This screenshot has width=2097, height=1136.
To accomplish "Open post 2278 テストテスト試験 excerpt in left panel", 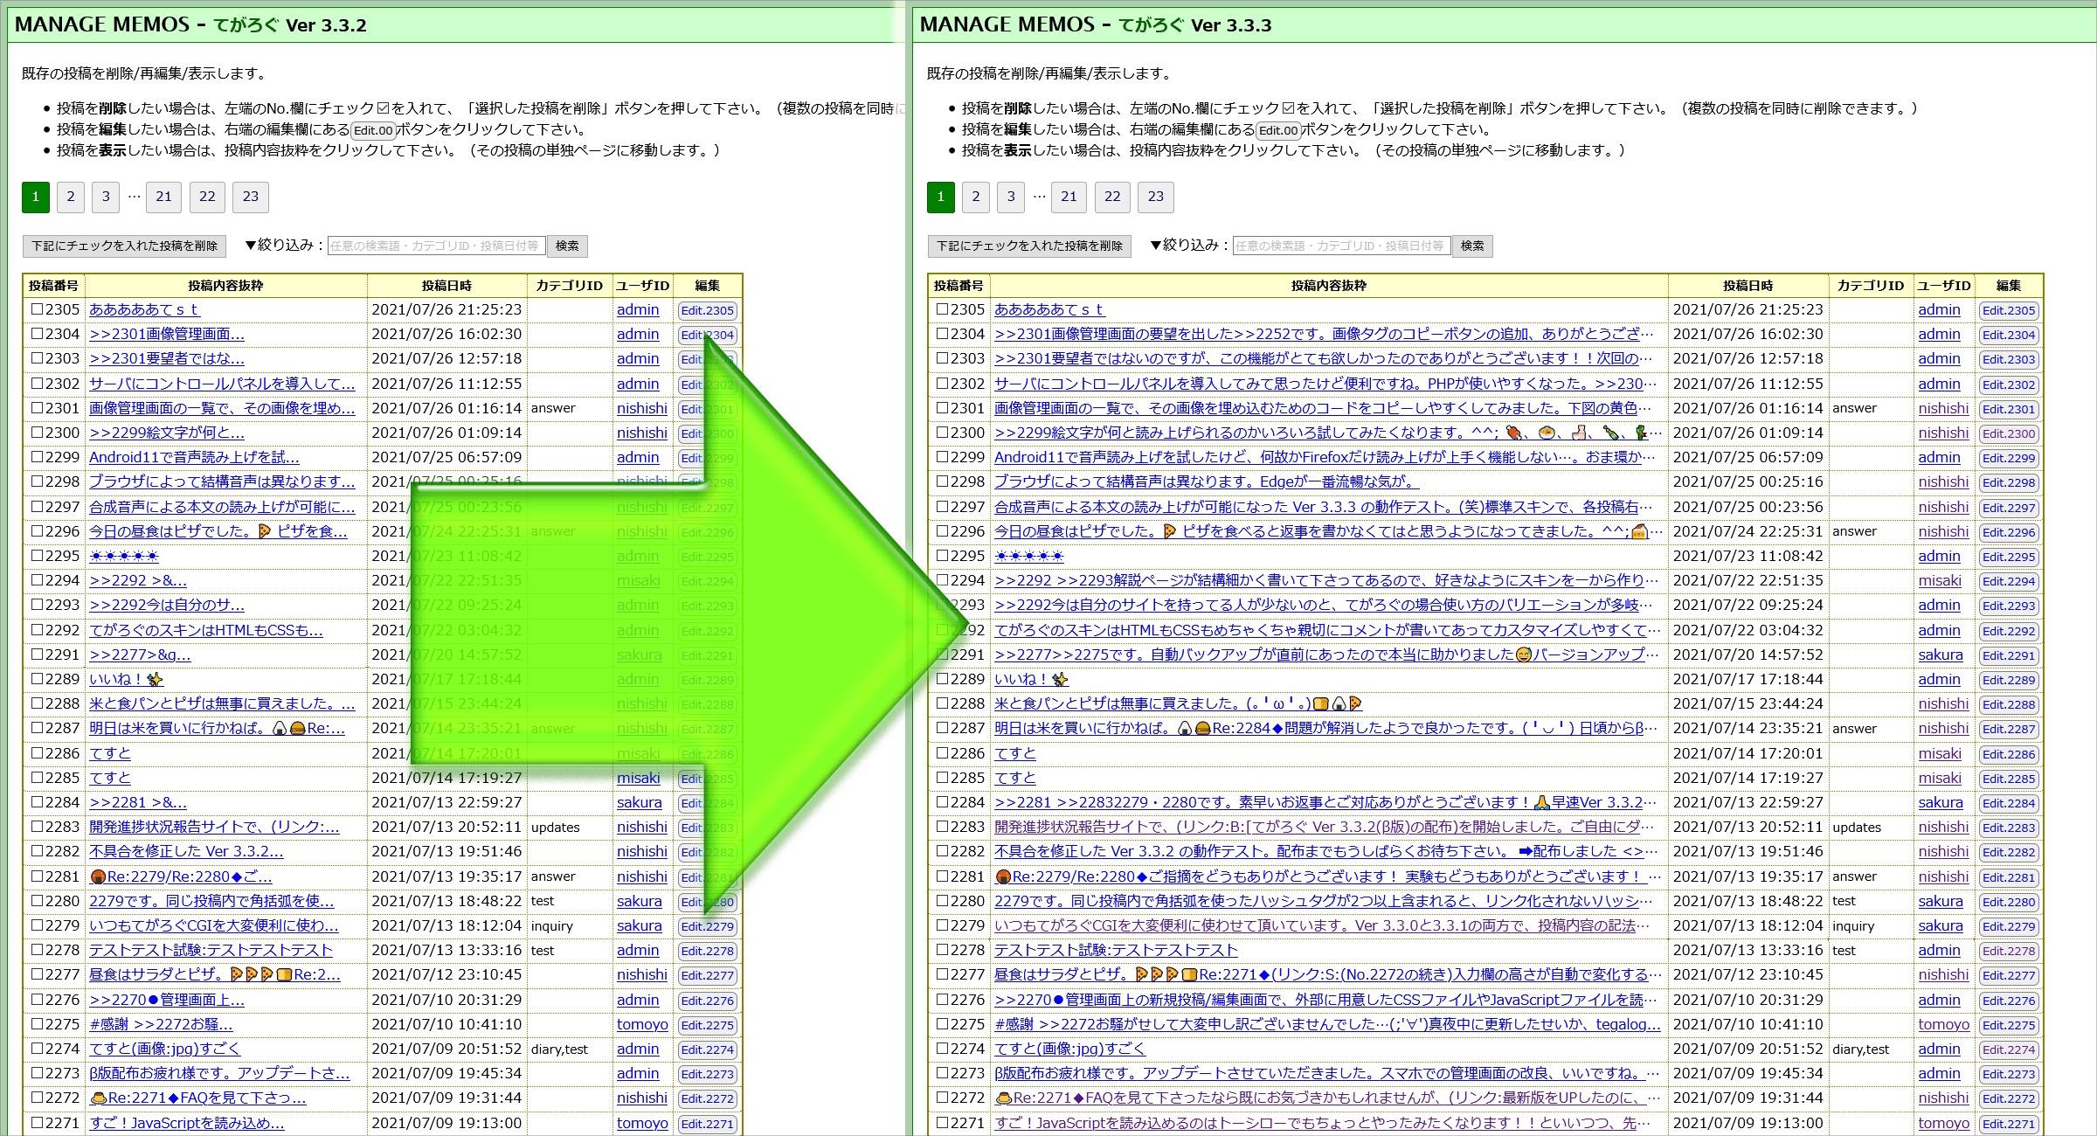I will pos(211,950).
